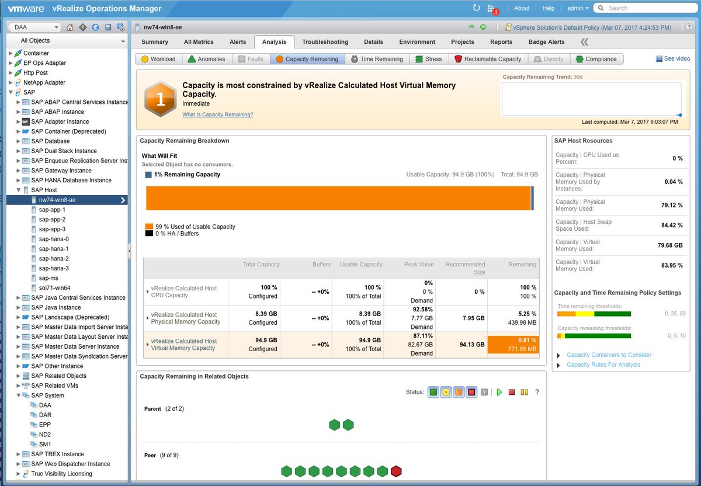Click the Content save-disk icon in the left toolbar
The width and height of the screenshot is (701, 486).
[x=108, y=27]
